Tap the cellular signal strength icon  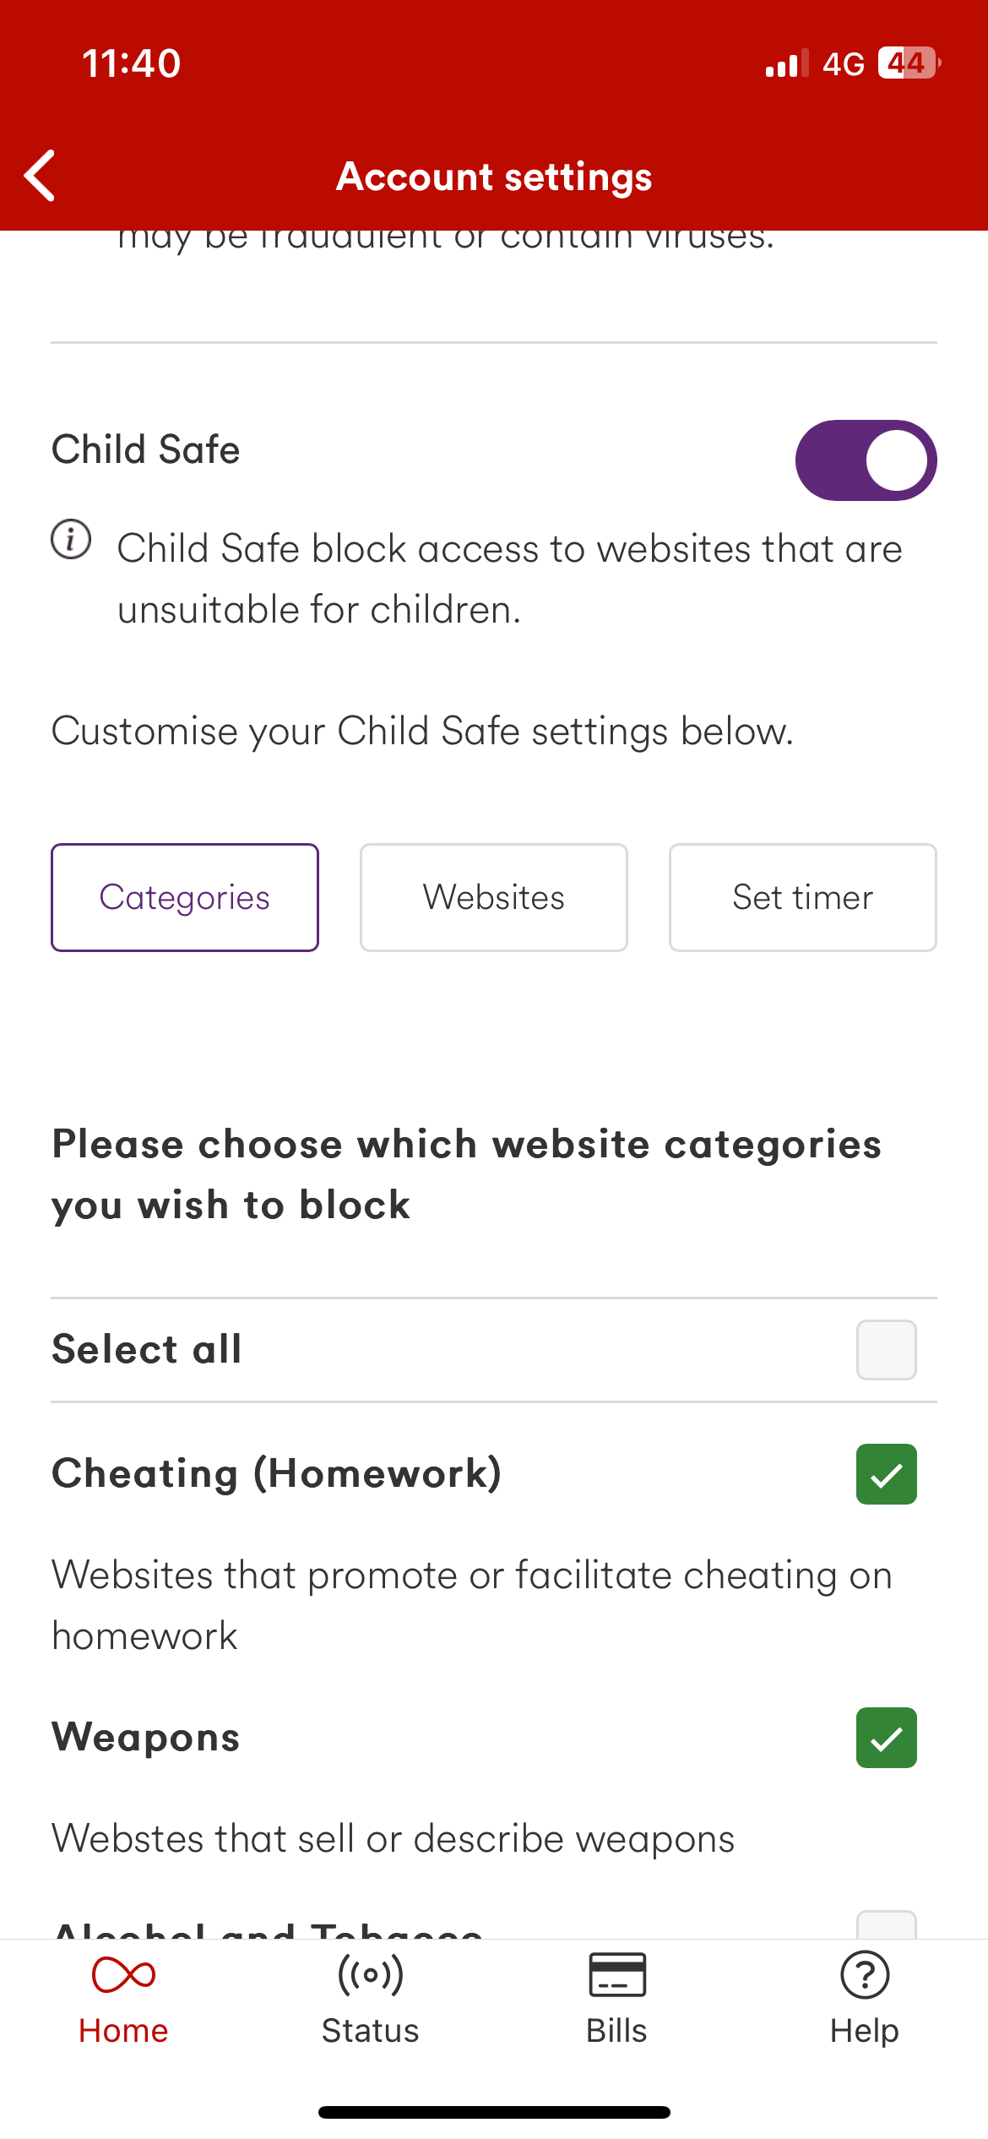787,63
